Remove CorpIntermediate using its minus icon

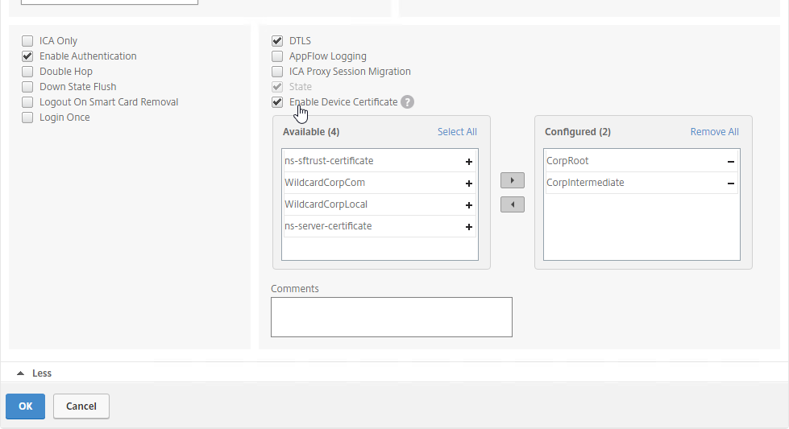731,184
